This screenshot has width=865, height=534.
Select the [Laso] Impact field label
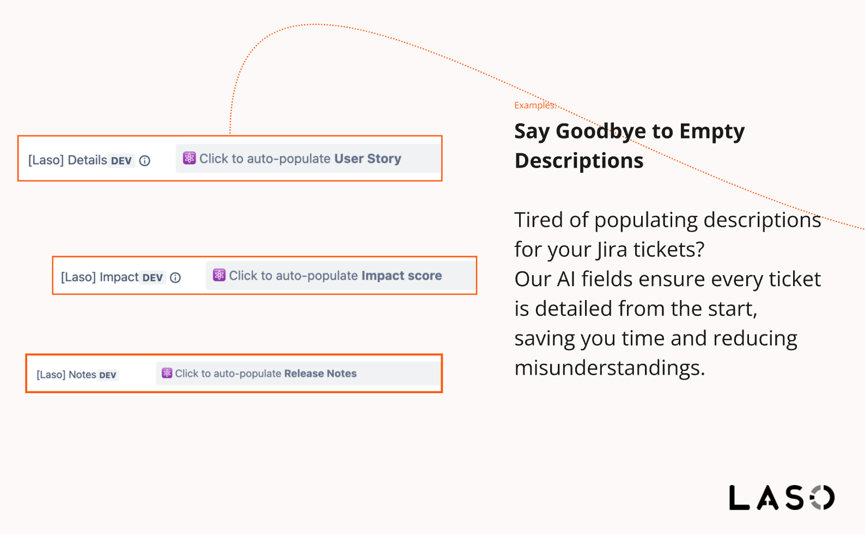100,277
